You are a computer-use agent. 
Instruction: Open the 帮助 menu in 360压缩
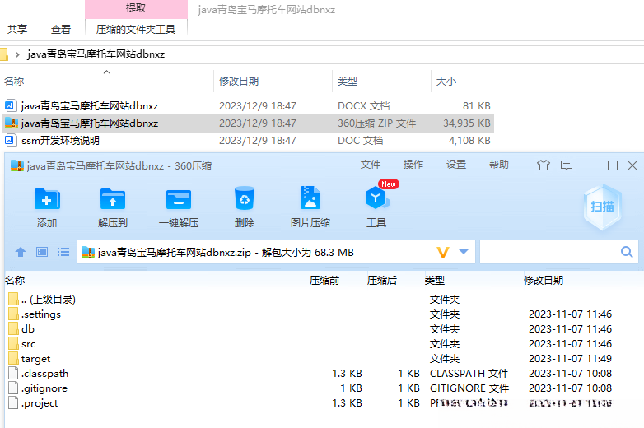[499, 165]
